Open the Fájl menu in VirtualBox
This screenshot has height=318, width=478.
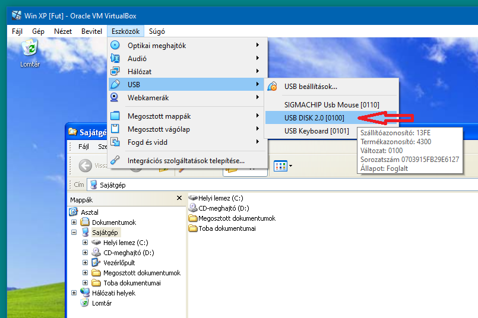pos(17,31)
